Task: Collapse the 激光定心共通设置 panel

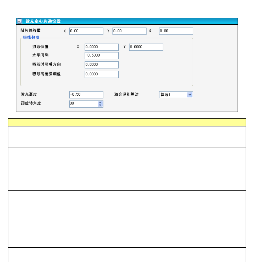Action: point(20,21)
